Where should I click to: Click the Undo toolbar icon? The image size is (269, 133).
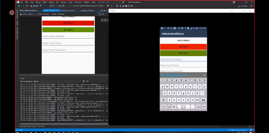click(x=41, y=6)
